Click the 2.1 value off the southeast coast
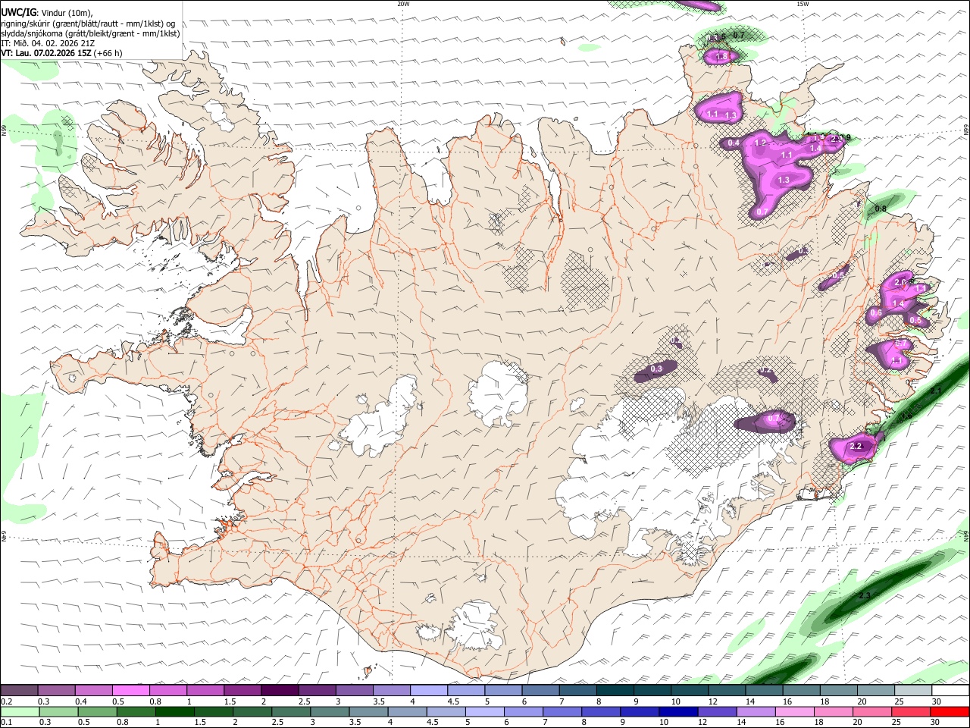The image size is (970, 728). tap(935, 391)
